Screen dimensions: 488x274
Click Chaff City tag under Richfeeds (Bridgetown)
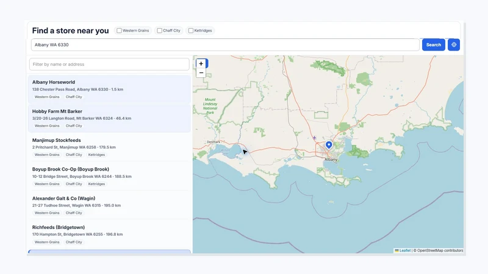click(74, 242)
